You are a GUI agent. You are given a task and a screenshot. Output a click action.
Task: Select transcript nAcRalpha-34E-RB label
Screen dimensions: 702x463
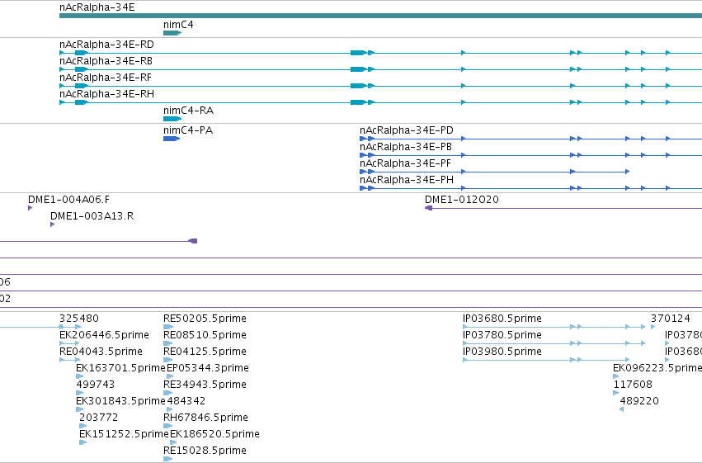106,61
